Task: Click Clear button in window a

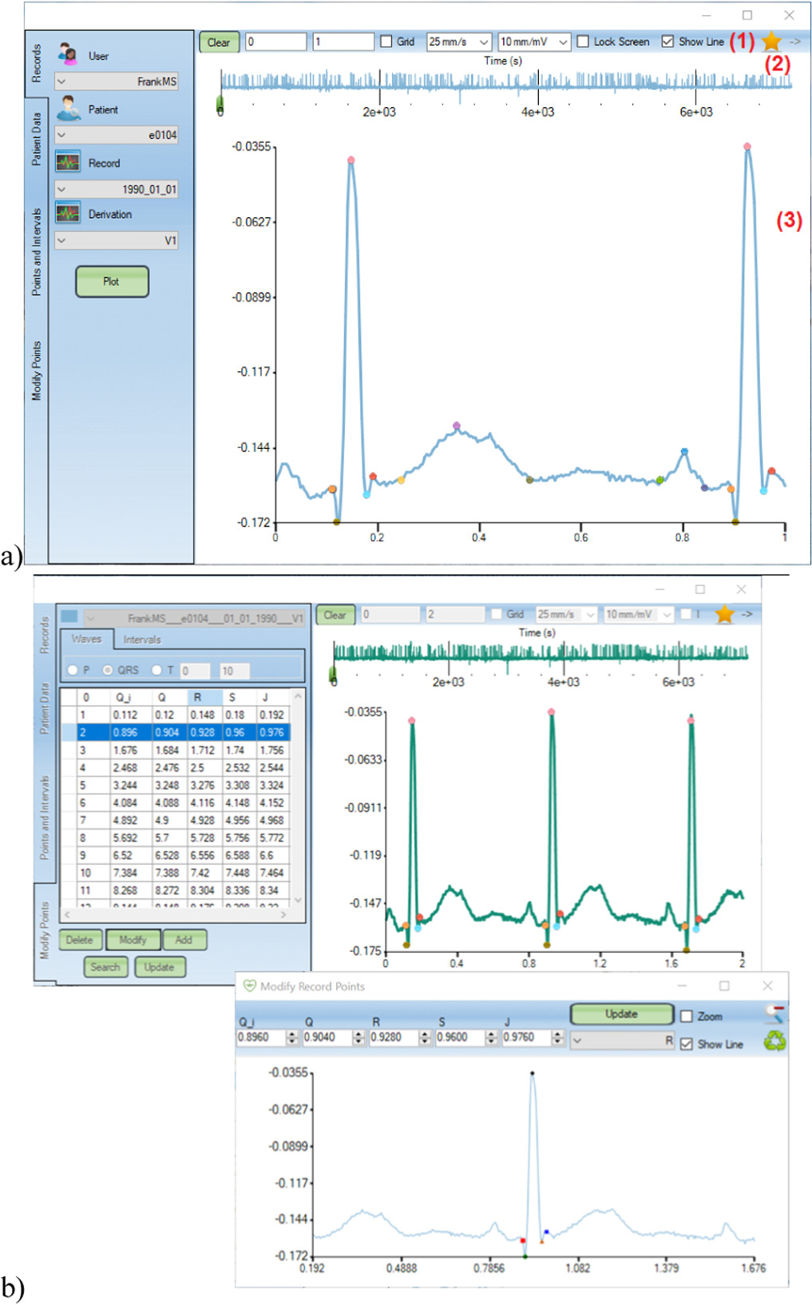Action: click(219, 42)
